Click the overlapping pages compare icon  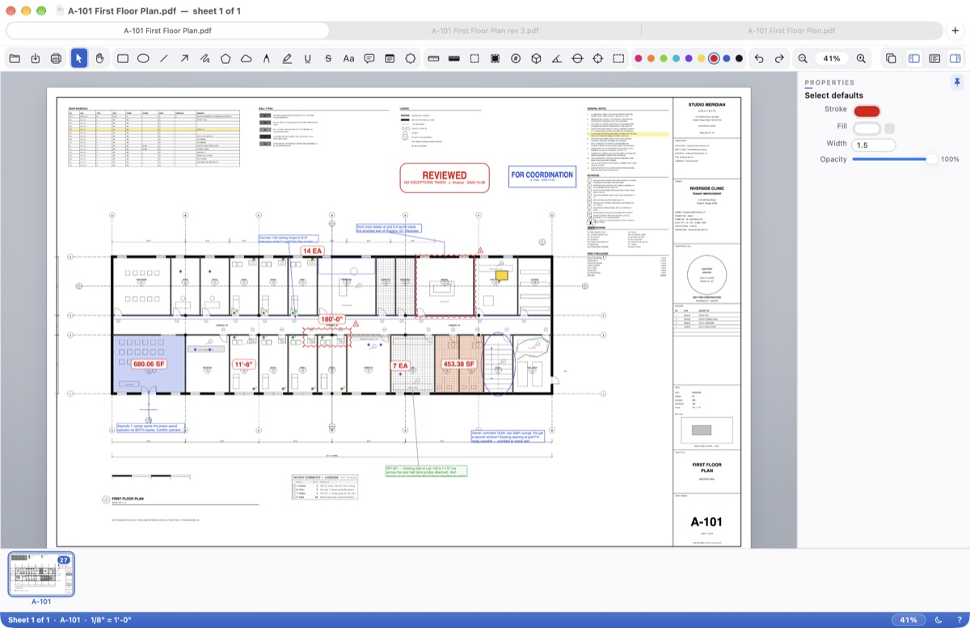pyautogui.click(x=891, y=58)
